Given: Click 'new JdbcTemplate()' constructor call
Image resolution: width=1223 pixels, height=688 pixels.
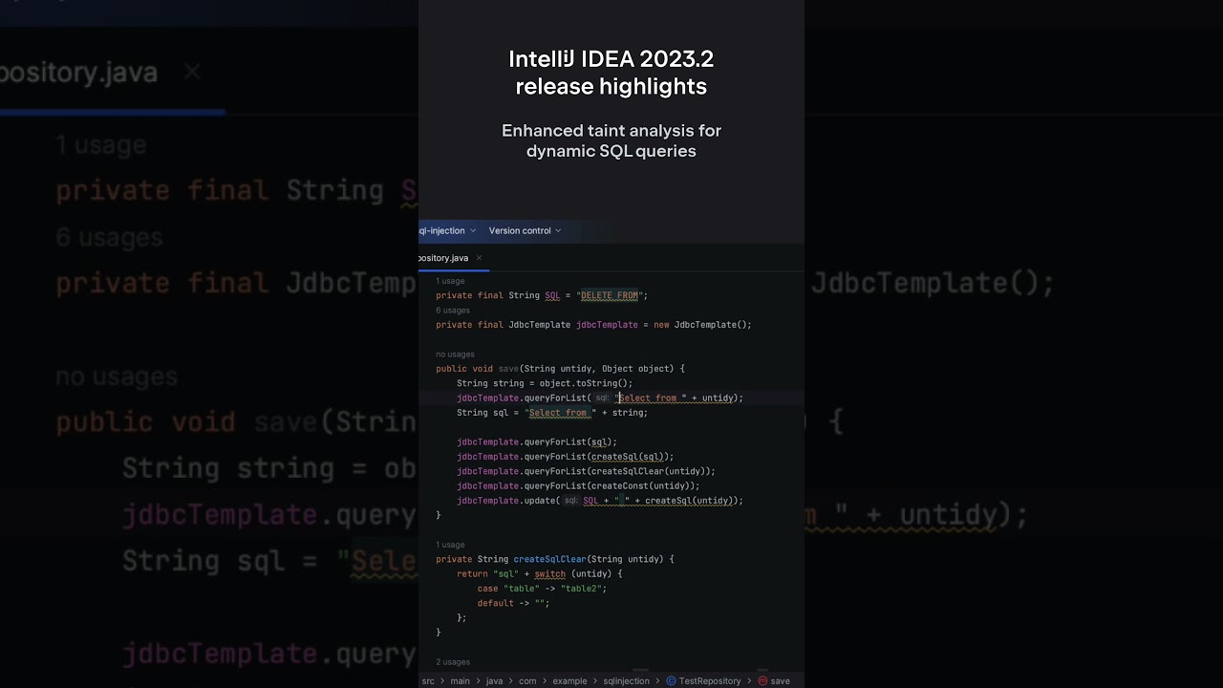Looking at the screenshot, I should (x=701, y=325).
